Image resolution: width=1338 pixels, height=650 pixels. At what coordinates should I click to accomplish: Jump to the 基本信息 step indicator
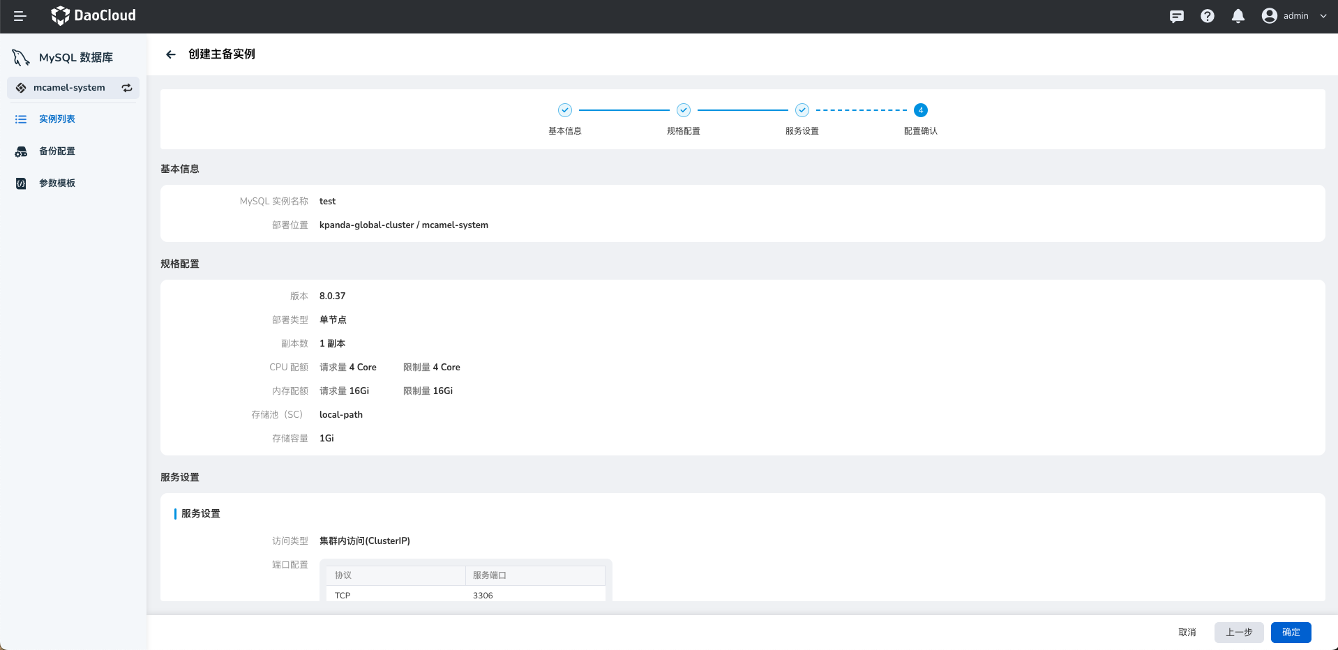pos(564,110)
